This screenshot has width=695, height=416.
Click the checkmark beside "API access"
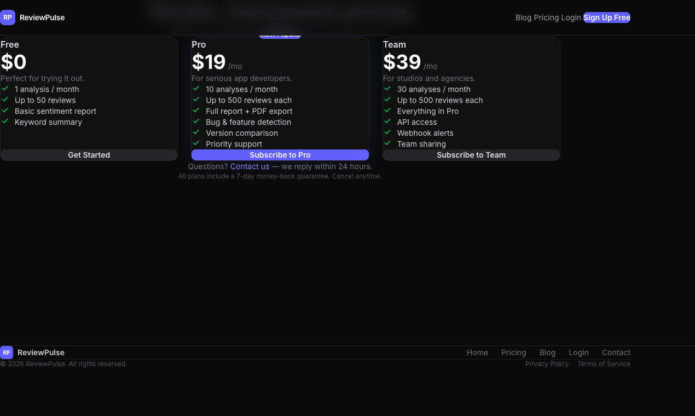pyautogui.click(x=387, y=122)
